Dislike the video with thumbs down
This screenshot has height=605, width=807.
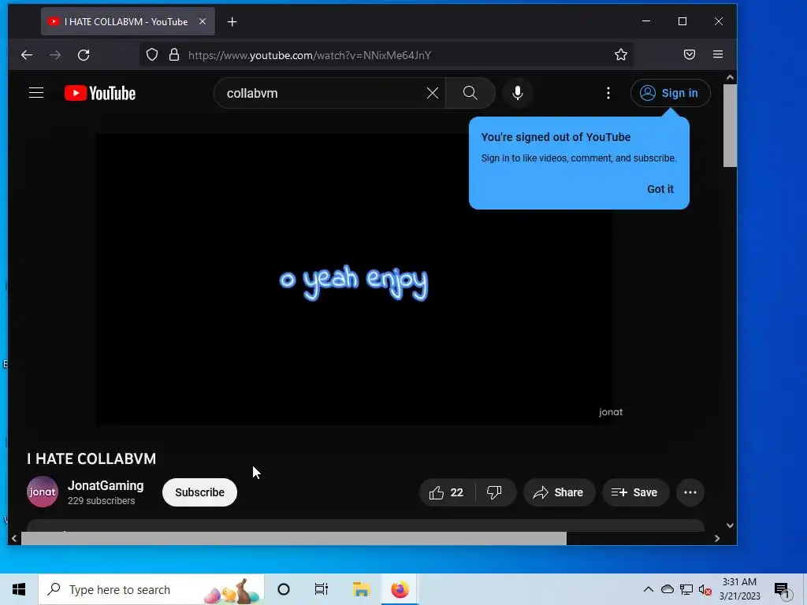pos(495,493)
